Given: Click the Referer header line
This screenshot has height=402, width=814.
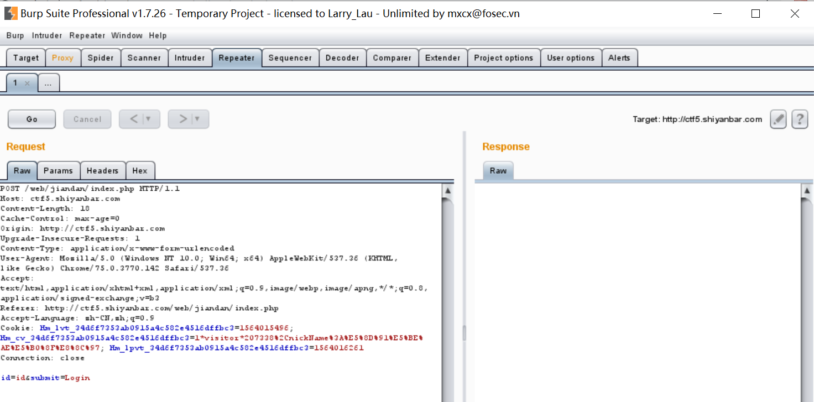Looking at the screenshot, I should point(139,308).
